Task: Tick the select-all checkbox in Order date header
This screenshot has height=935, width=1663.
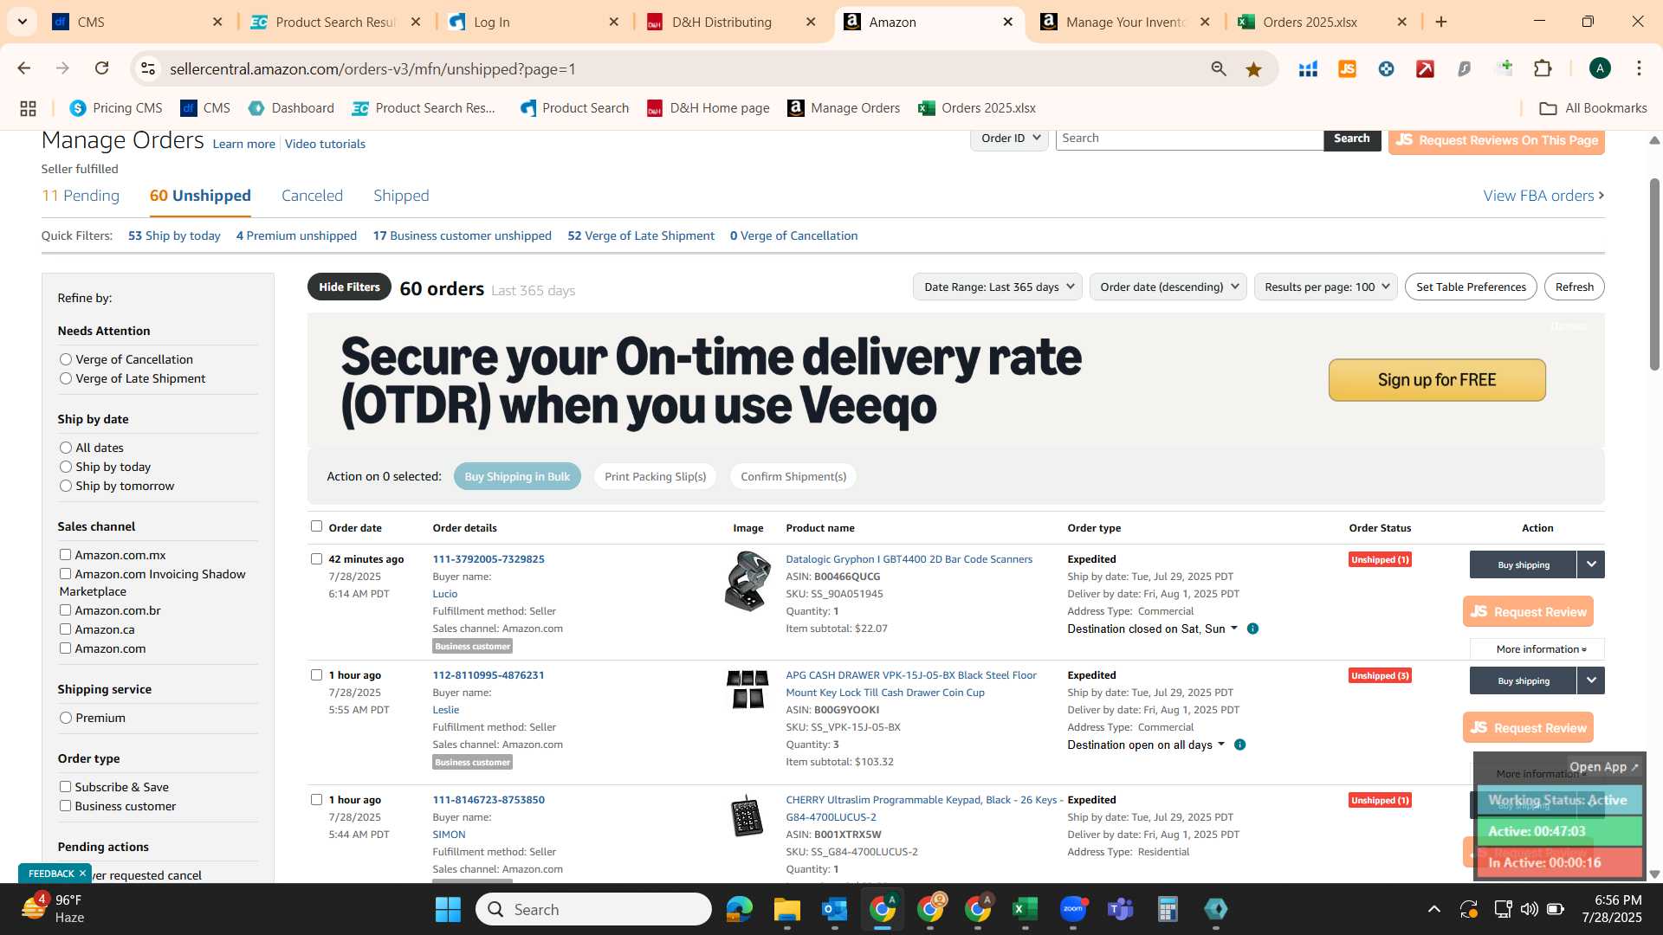Action: [316, 526]
